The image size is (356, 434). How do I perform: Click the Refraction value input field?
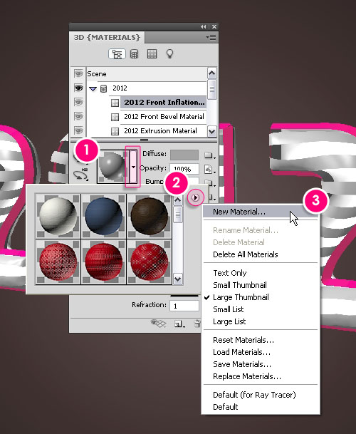(184, 306)
